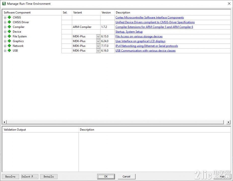
Task: Expand the Device tree node
Action: click(x=5, y=32)
